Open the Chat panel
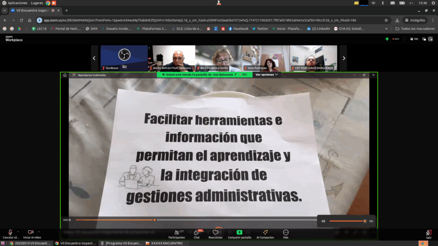438x246 pixels. (x=196, y=233)
